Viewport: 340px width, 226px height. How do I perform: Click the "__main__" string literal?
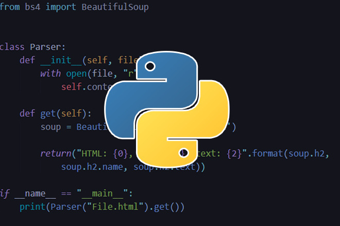click(x=105, y=193)
